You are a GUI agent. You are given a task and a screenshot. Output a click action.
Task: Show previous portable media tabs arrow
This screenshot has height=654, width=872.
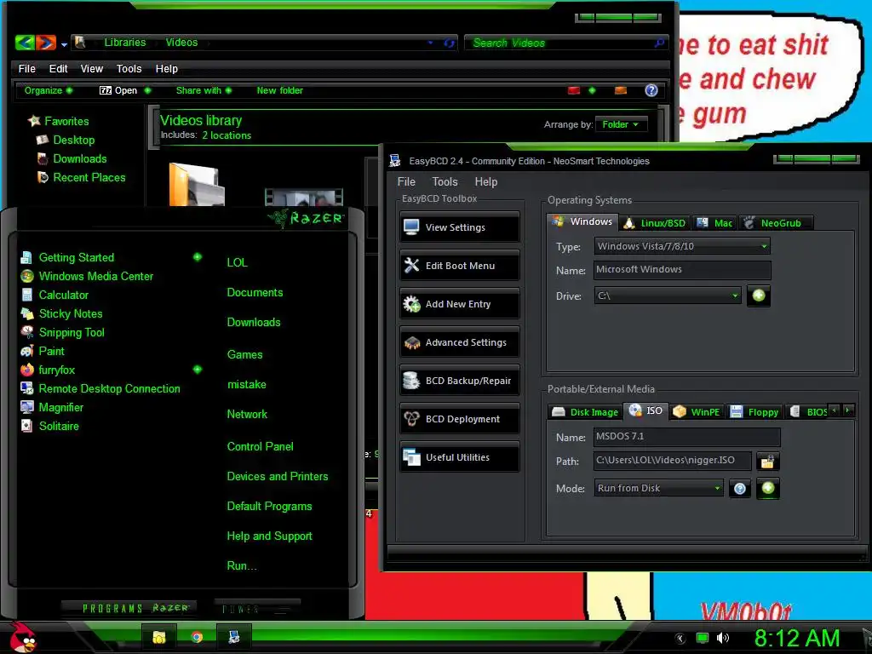coord(834,410)
